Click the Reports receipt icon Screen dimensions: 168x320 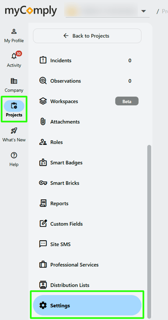point(43,203)
